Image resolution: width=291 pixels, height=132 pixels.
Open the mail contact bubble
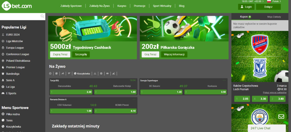tap(281, 116)
